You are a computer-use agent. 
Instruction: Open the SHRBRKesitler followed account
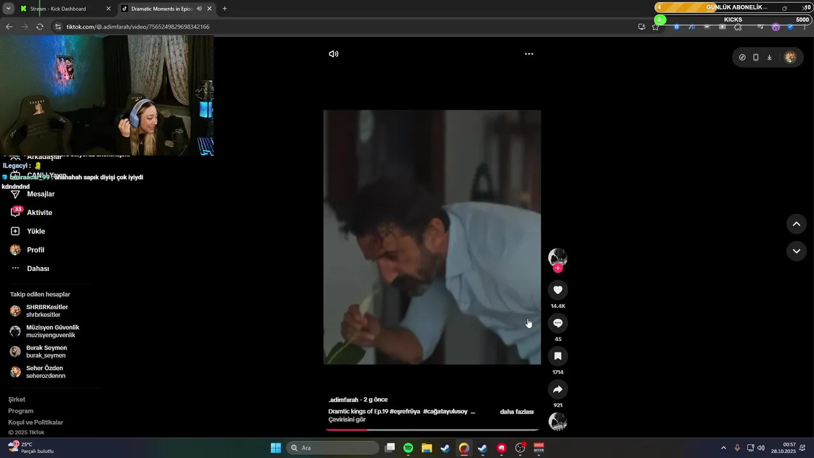coord(39,310)
